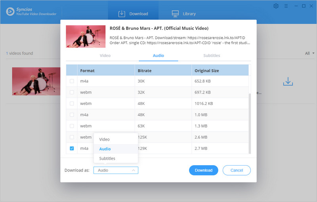Click the Download tab tray icon
The height and width of the screenshot is (202, 317).
coord(122,14)
